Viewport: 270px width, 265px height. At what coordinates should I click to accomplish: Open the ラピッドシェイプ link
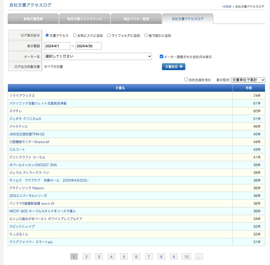click(22, 226)
